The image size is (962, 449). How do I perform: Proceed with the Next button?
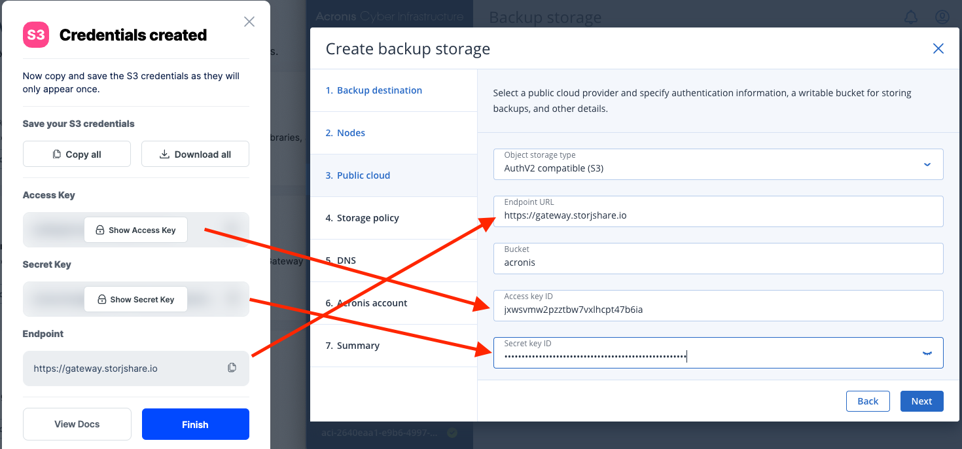tap(921, 401)
